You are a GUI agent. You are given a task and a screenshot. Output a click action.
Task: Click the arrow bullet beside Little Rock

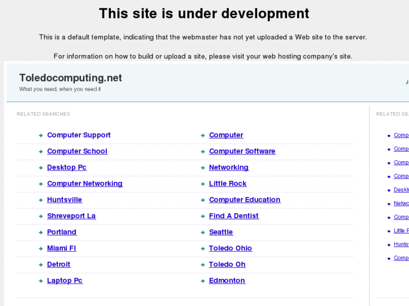[203, 184]
